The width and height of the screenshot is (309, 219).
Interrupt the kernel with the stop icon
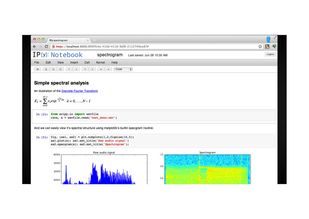[x=108, y=69]
